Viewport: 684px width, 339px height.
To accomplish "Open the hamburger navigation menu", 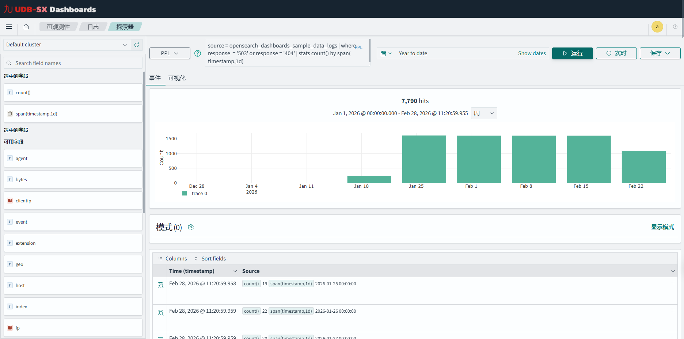I will coord(9,27).
